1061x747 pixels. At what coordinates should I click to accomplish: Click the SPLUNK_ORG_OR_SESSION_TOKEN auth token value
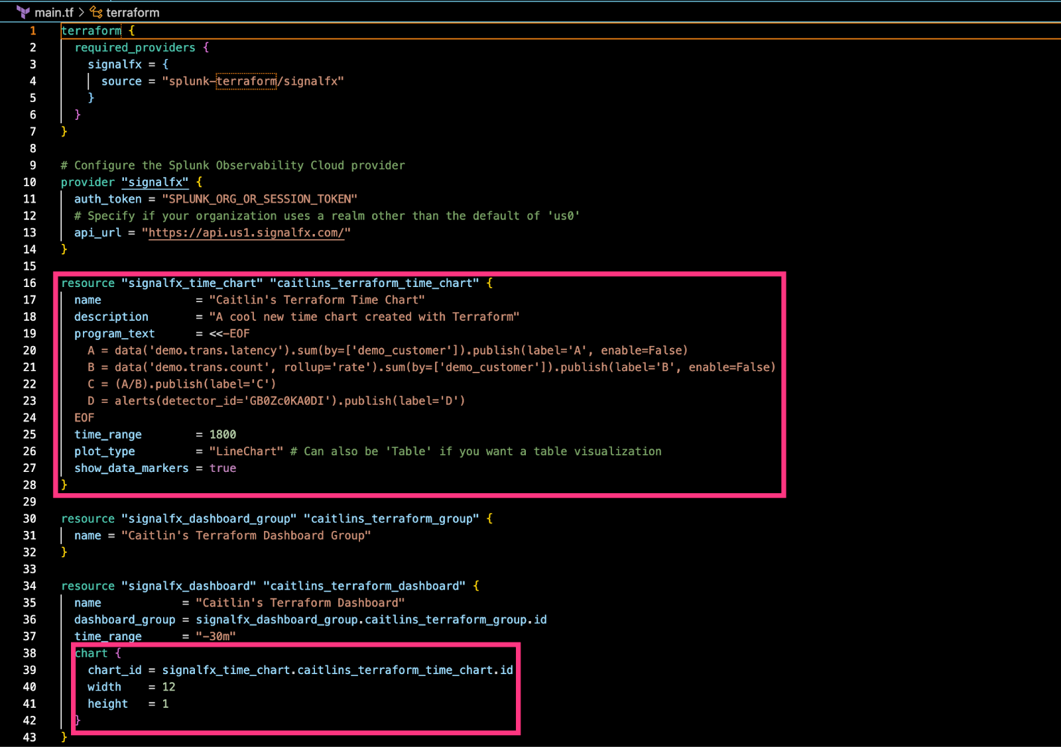click(x=261, y=199)
